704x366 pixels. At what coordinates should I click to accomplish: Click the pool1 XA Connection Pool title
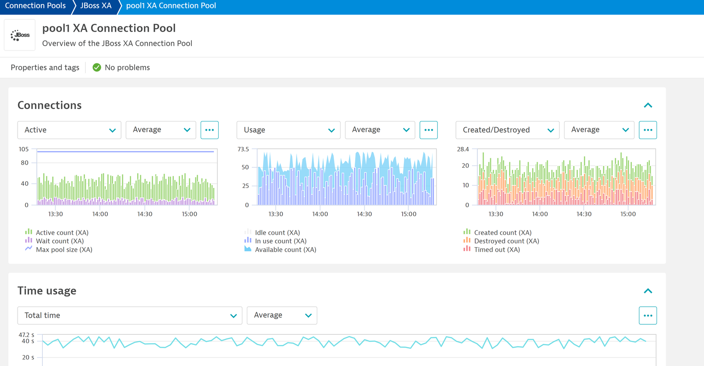point(109,28)
